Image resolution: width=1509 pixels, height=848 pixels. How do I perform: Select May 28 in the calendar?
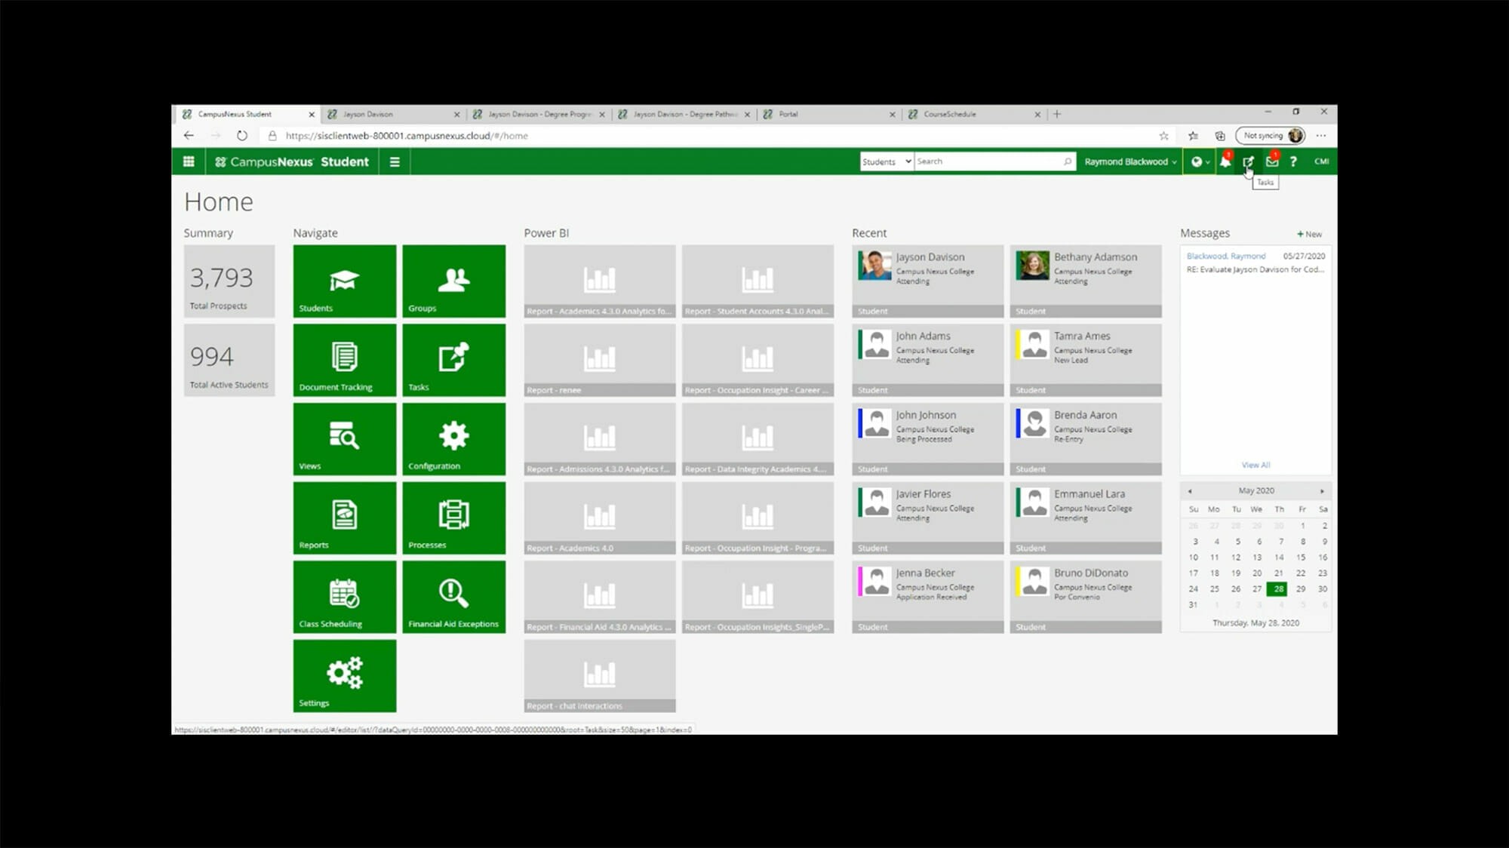click(1278, 588)
